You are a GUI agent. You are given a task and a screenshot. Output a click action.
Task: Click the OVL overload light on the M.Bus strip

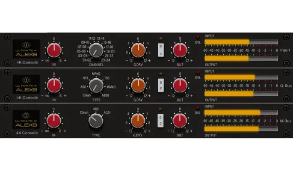coord(198,108)
